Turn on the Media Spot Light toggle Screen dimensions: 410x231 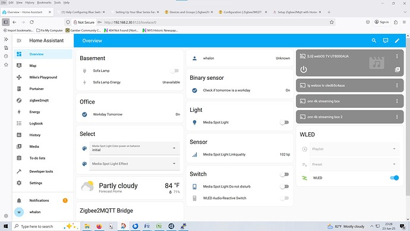point(285,122)
